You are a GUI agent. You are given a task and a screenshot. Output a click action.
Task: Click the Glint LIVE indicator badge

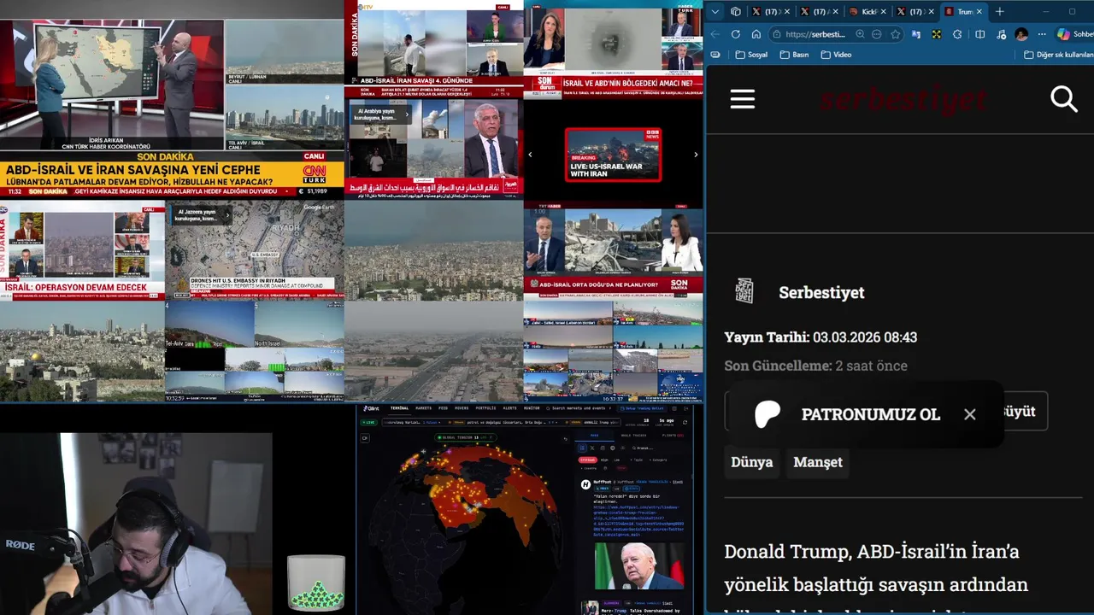point(369,422)
